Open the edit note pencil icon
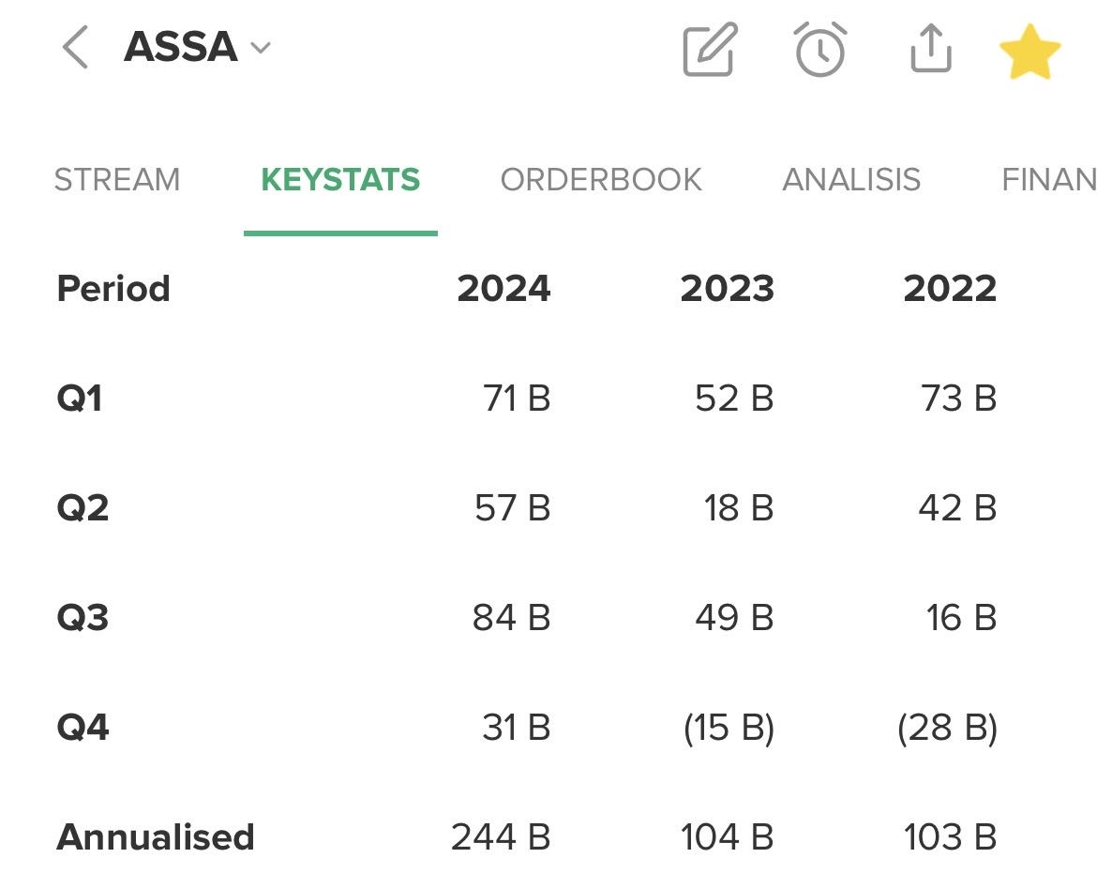This screenshot has width=1097, height=888. pyautogui.click(x=710, y=50)
